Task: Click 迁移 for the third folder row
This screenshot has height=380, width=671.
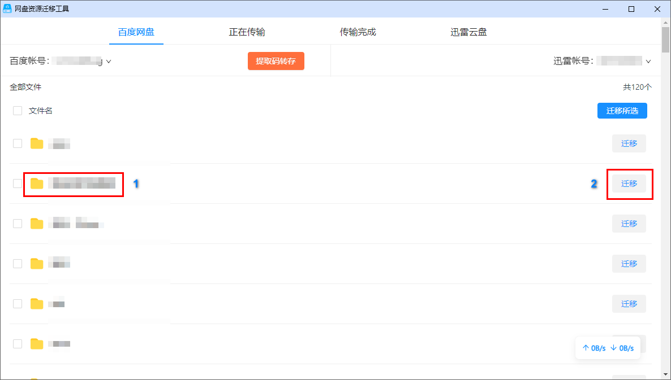Action: (629, 224)
